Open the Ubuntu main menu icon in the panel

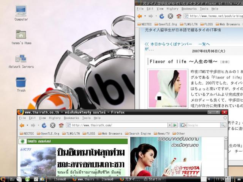(x=3, y=179)
